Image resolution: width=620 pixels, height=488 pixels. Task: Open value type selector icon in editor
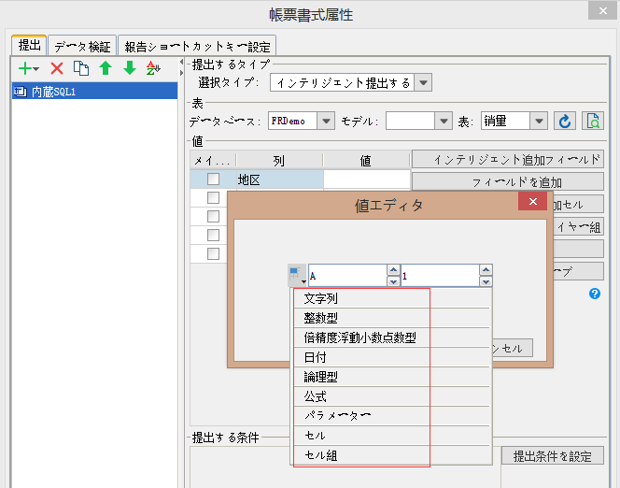pyautogui.click(x=297, y=275)
